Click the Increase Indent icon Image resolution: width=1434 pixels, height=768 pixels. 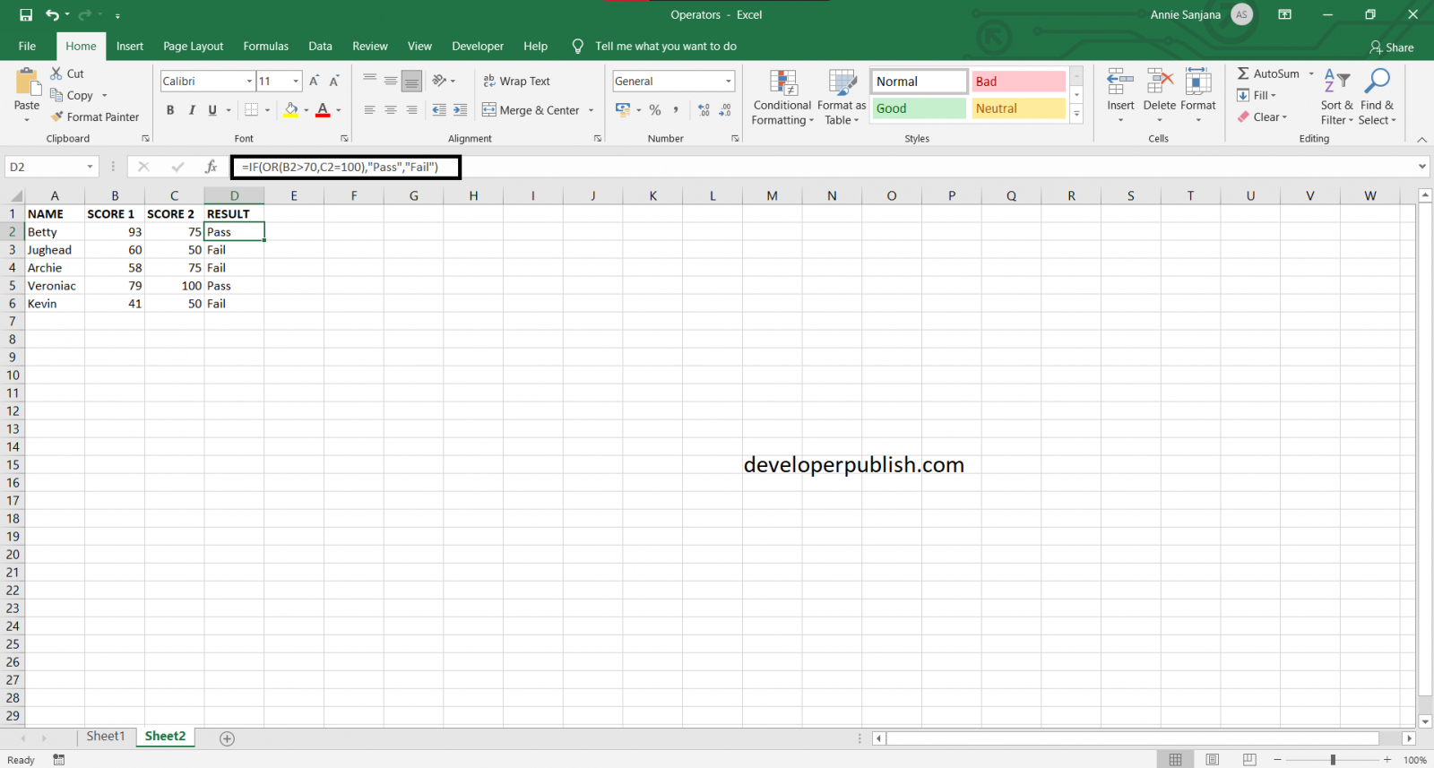click(460, 110)
